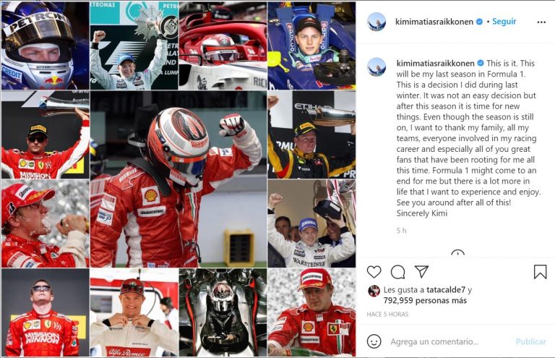Viewport: 555px width, 358px height.
Task: Expand more comments with the plus circle
Action: pyautogui.click(x=457, y=253)
